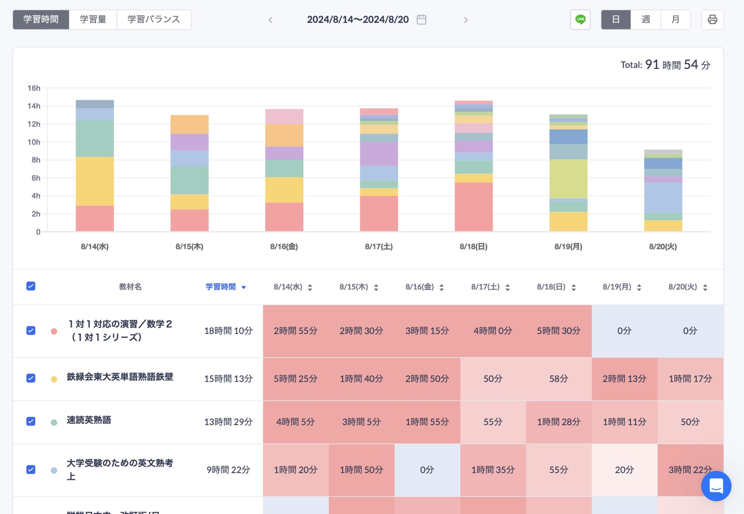Sort by 8/20(火) column arrows
Viewport: 744px width, 514px height.
coord(705,287)
